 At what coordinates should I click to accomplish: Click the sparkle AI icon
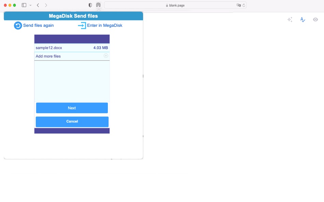pyautogui.click(x=290, y=20)
